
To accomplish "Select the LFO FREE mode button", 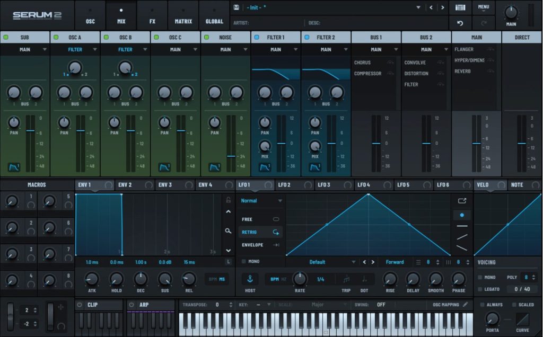I will pyautogui.click(x=260, y=219).
